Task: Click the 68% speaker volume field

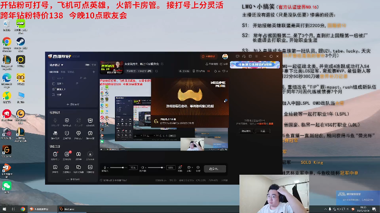Action: (x=171, y=168)
